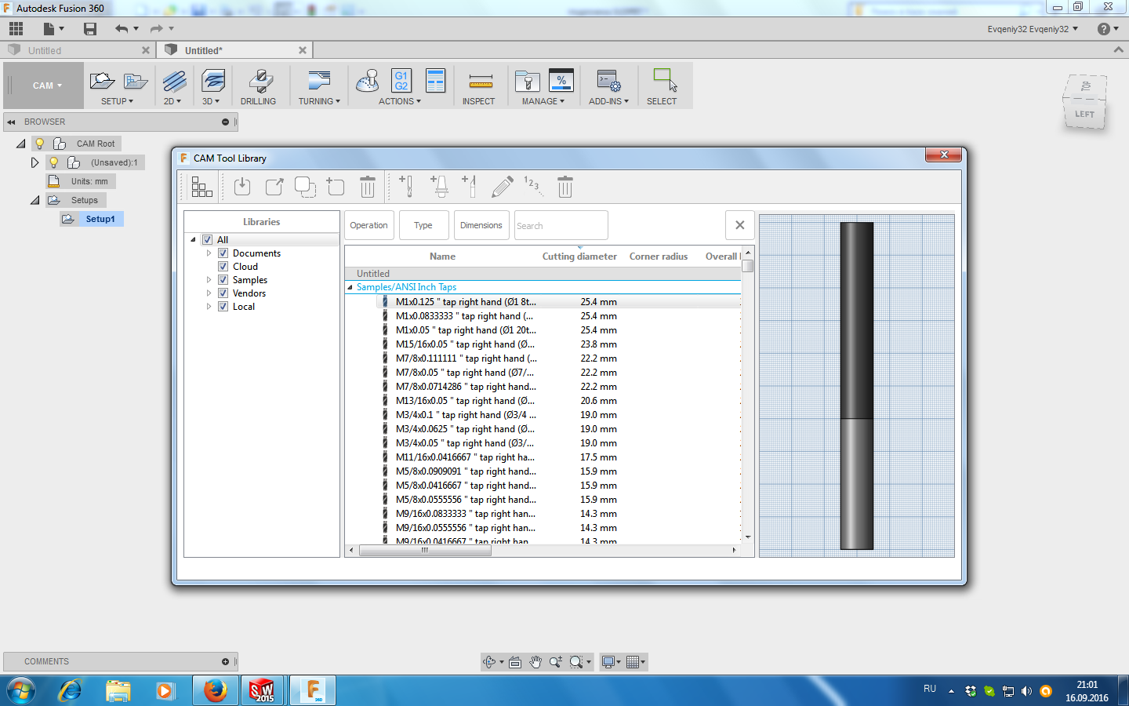Click the library view toggle icon in dialog
Viewport: 1129px width, 706px height.
[201, 187]
